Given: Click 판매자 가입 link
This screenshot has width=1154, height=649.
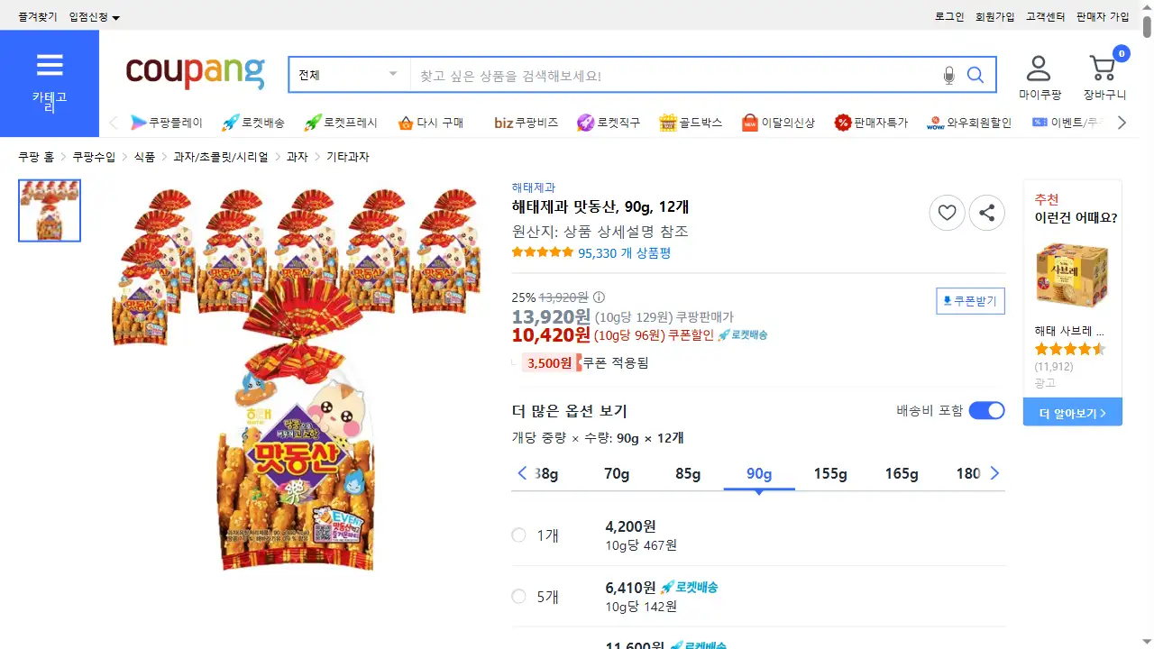Looking at the screenshot, I should [x=1103, y=17].
